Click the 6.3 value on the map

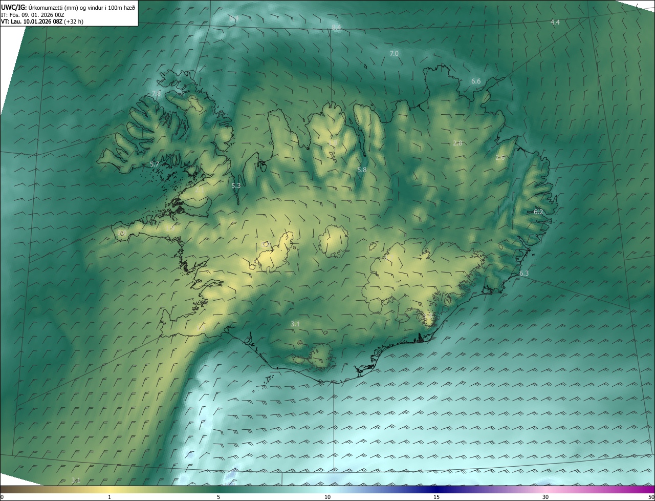coord(524,274)
